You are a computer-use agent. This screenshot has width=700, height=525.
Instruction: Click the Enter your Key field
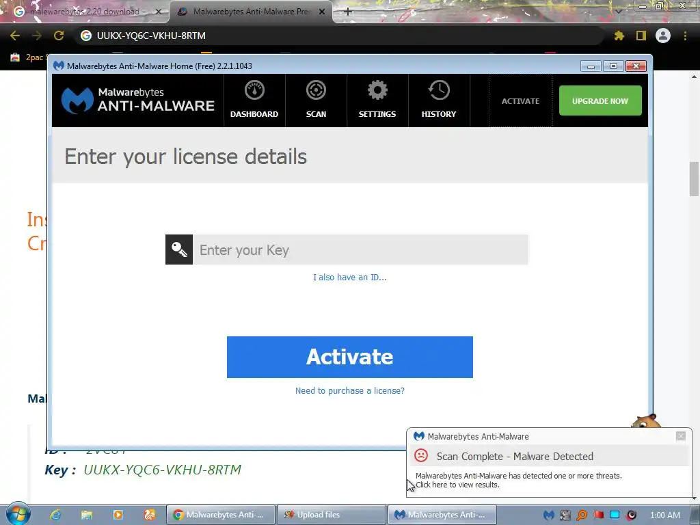tap(360, 250)
